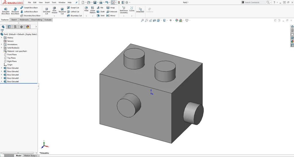
Task: Open the ConfigurationManager tab icon
Action: 15,27
